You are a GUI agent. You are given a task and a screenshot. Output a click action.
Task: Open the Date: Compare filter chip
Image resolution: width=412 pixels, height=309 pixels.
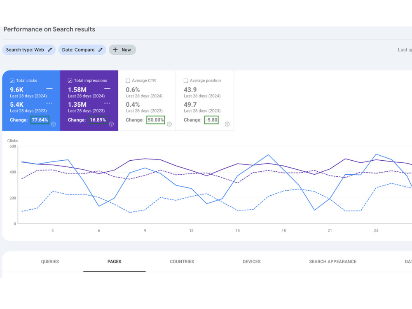coord(82,50)
